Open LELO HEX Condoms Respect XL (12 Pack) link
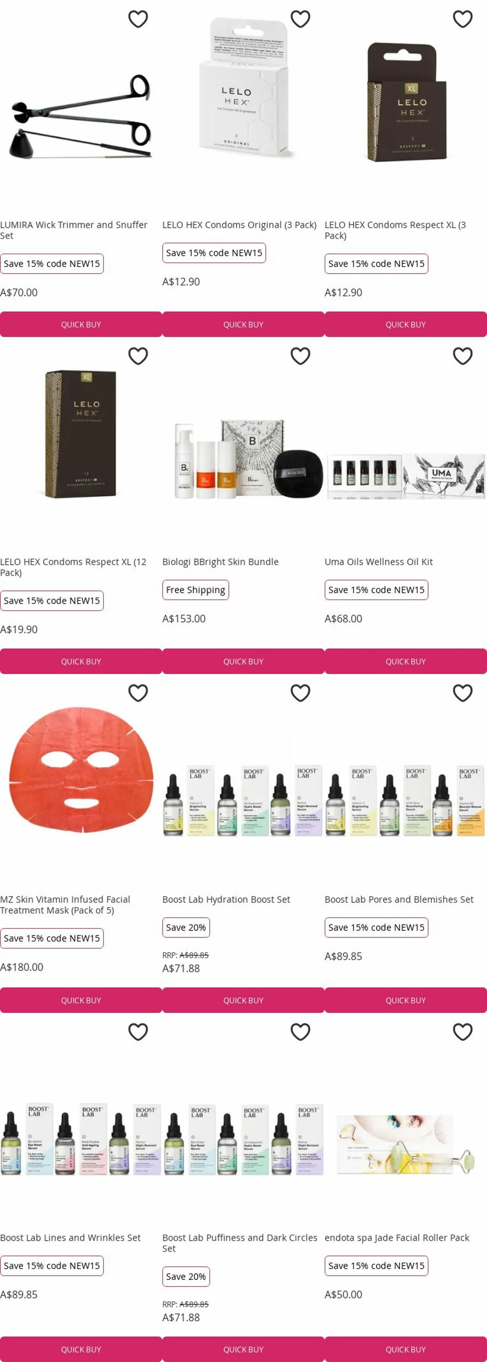This screenshot has width=487, height=1362. 73,567
